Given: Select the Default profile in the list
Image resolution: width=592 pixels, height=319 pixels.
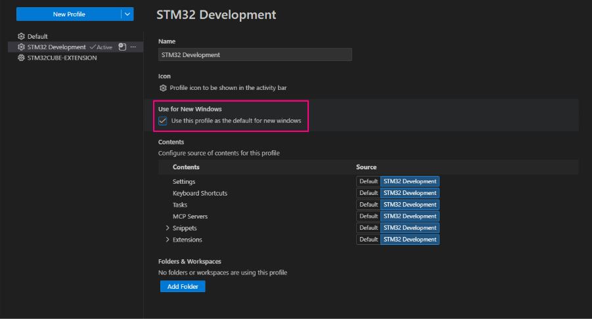Looking at the screenshot, I should tap(37, 37).
